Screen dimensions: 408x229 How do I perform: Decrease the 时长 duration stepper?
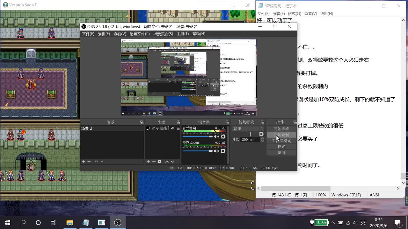tap(262, 141)
